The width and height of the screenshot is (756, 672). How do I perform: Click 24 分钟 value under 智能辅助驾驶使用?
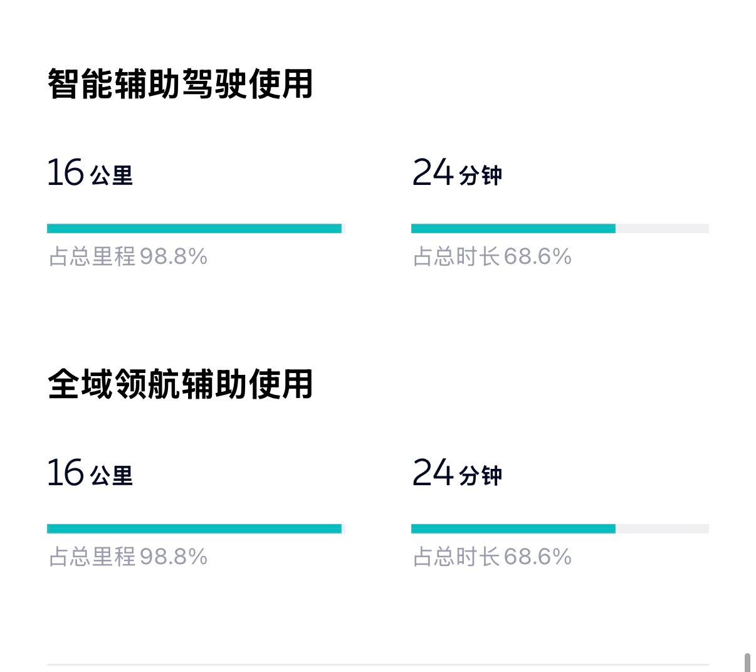[457, 172]
